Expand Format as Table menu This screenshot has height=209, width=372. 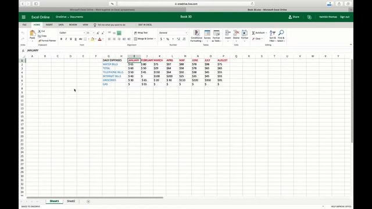pos(216,36)
